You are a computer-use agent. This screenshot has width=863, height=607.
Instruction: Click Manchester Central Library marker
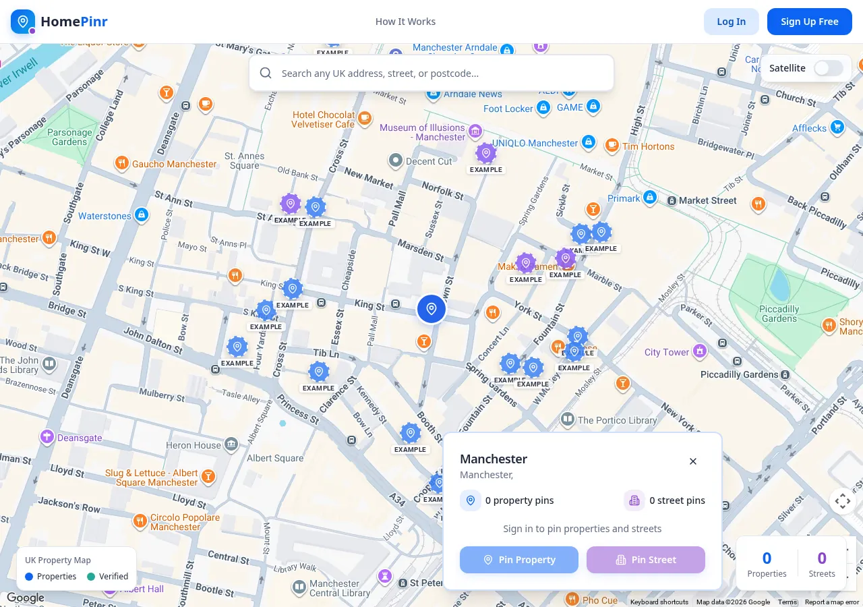pos(299,587)
